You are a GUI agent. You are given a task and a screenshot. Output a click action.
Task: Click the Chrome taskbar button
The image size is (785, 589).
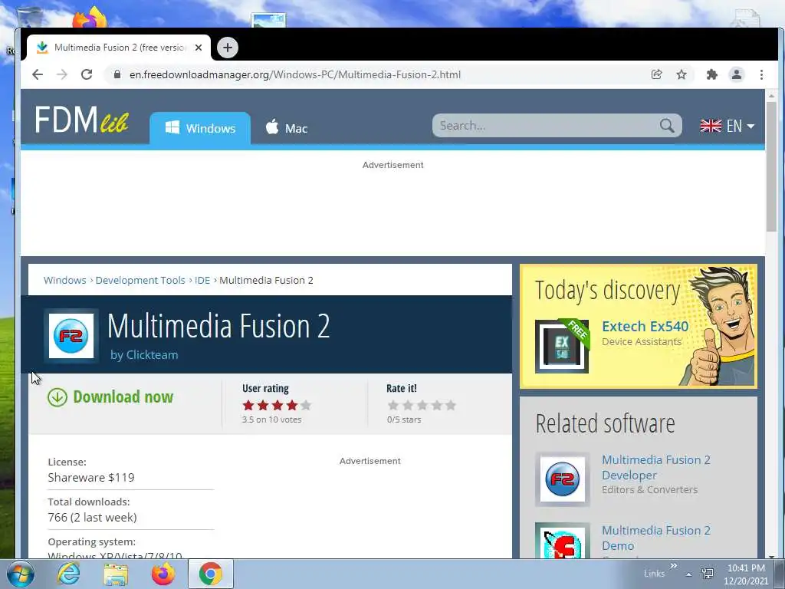coord(211,574)
